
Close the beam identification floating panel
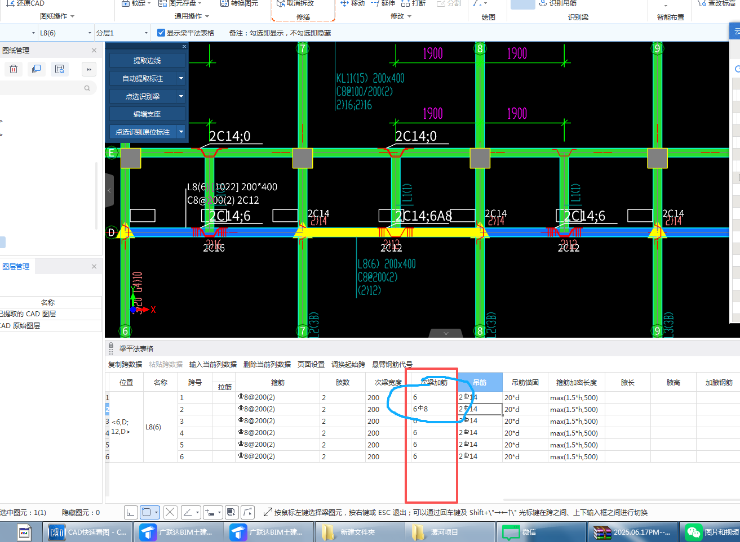184,46
